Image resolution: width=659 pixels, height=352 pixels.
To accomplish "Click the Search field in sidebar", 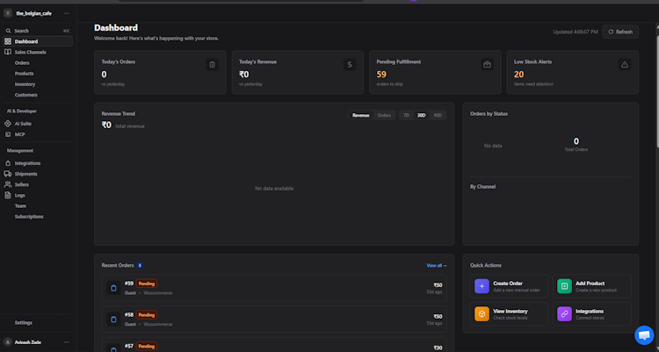I will point(38,31).
